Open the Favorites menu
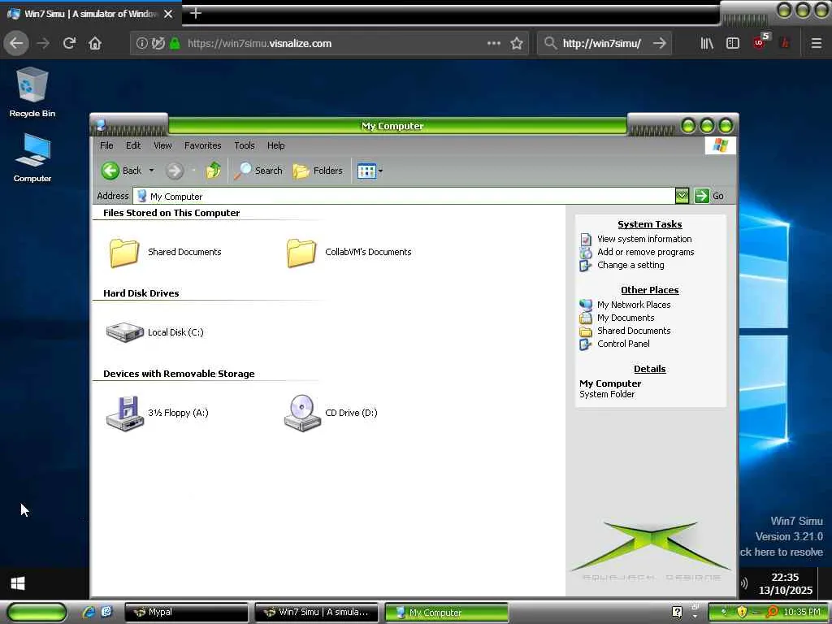The width and height of the screenshot is (832, 624). tap(202, 145)
